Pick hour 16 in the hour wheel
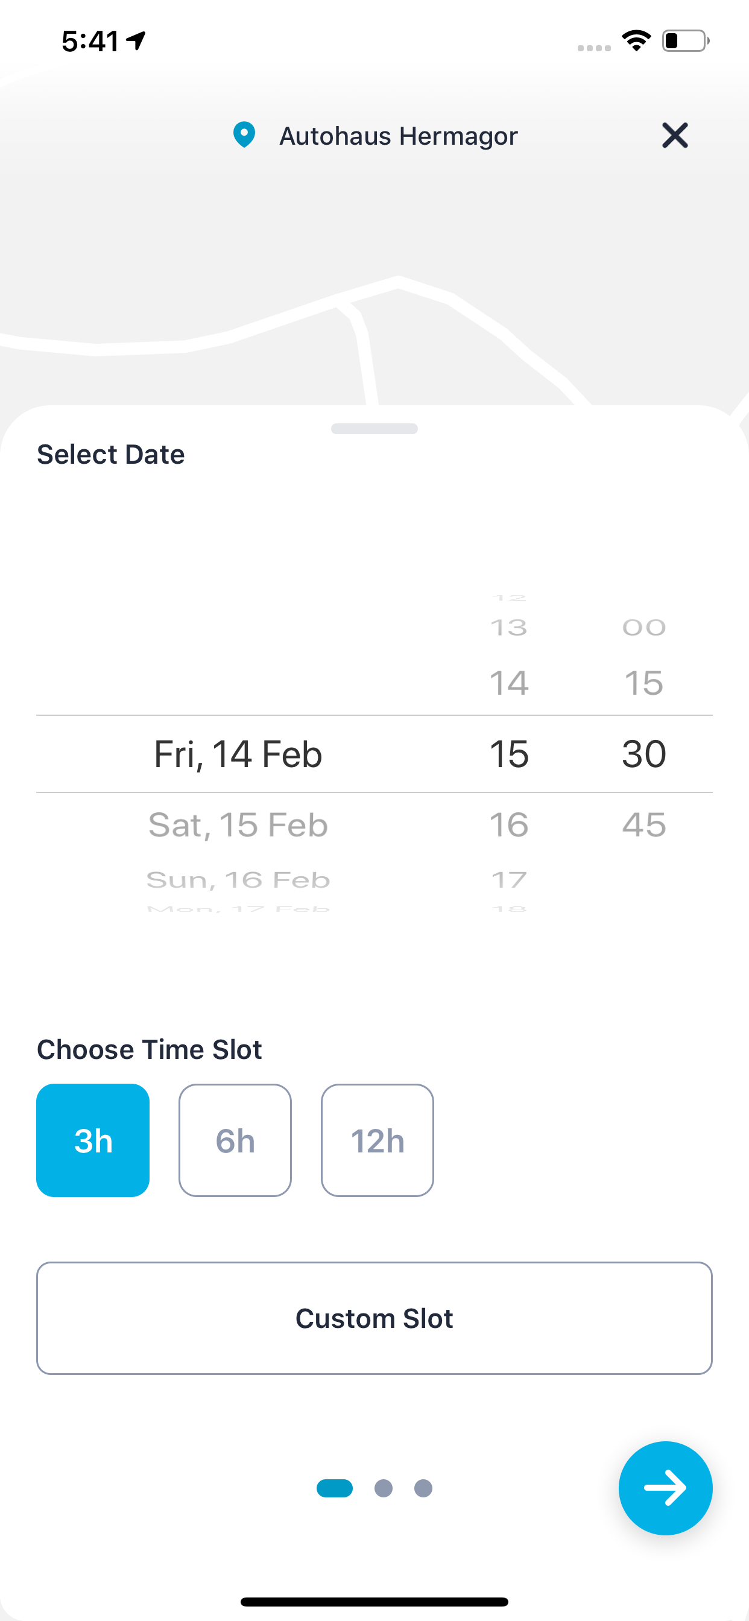Image resolution: width=749 pixels, height=1621 pixels. (509, 824)
